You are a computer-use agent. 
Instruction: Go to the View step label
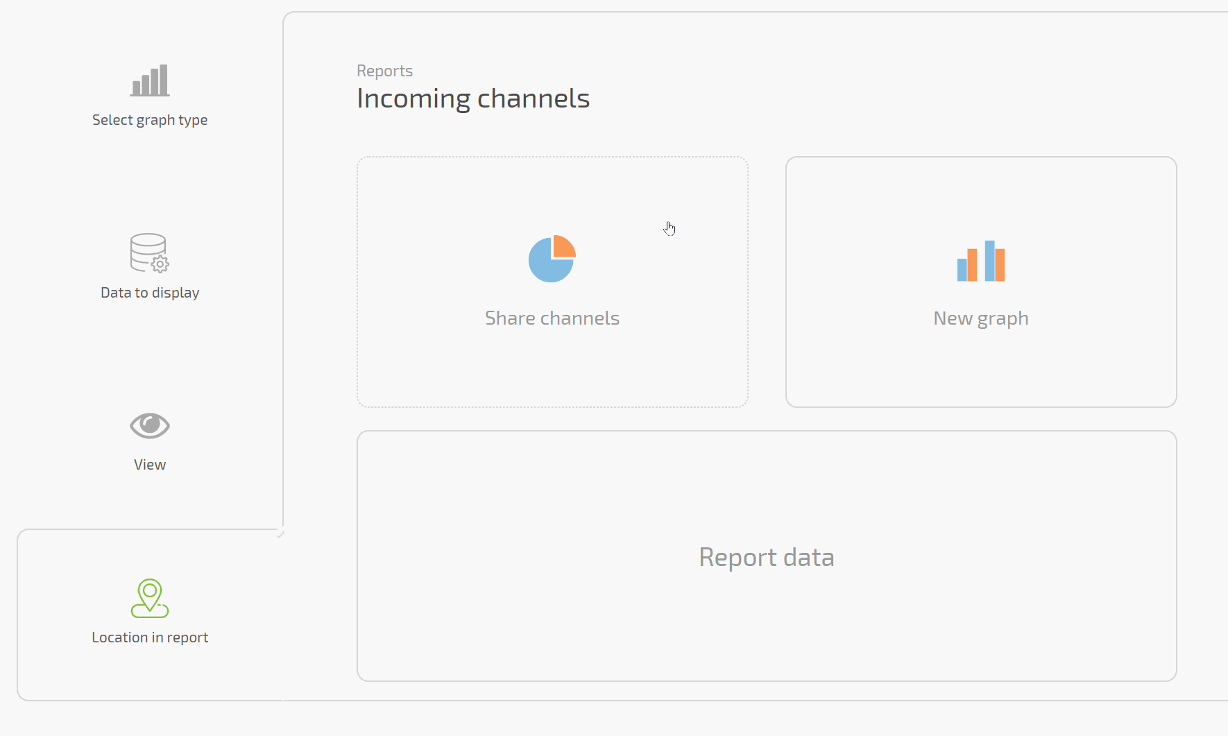[x=150, y=465]
